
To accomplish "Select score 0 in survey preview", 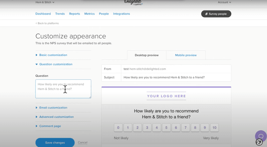I will [x=118, y=128].
